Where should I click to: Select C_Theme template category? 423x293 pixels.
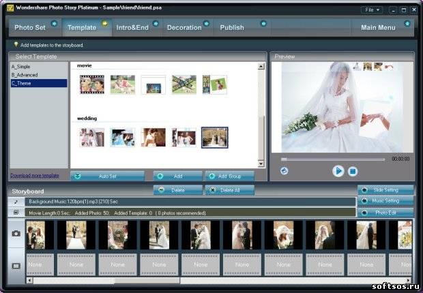tap(39, 83)
